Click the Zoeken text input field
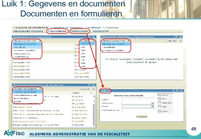201x139 pixels. pos(138,99)
